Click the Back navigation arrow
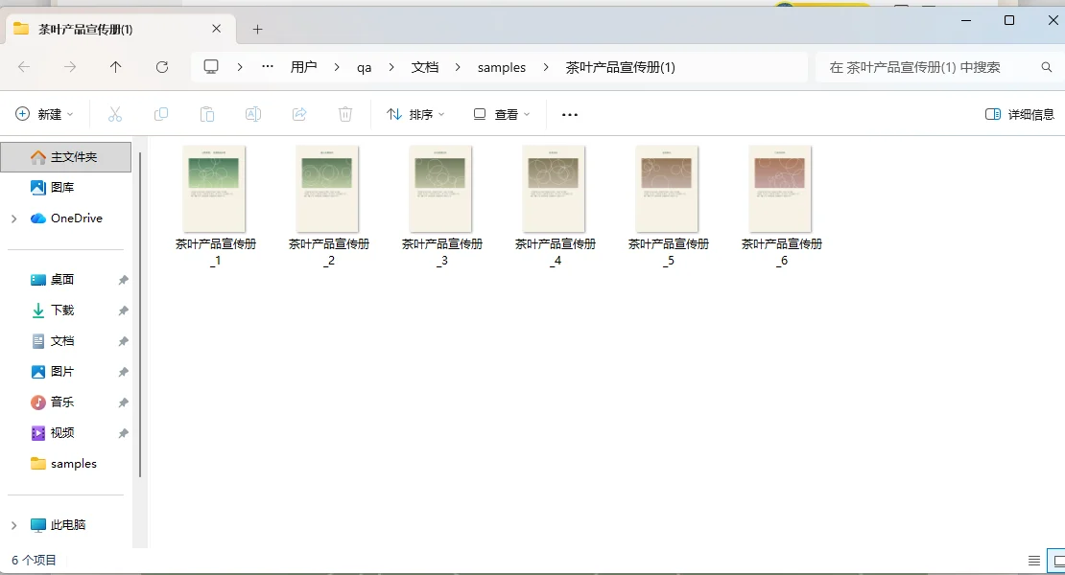This screenshot has width=1065, height=575. [24, 67]
